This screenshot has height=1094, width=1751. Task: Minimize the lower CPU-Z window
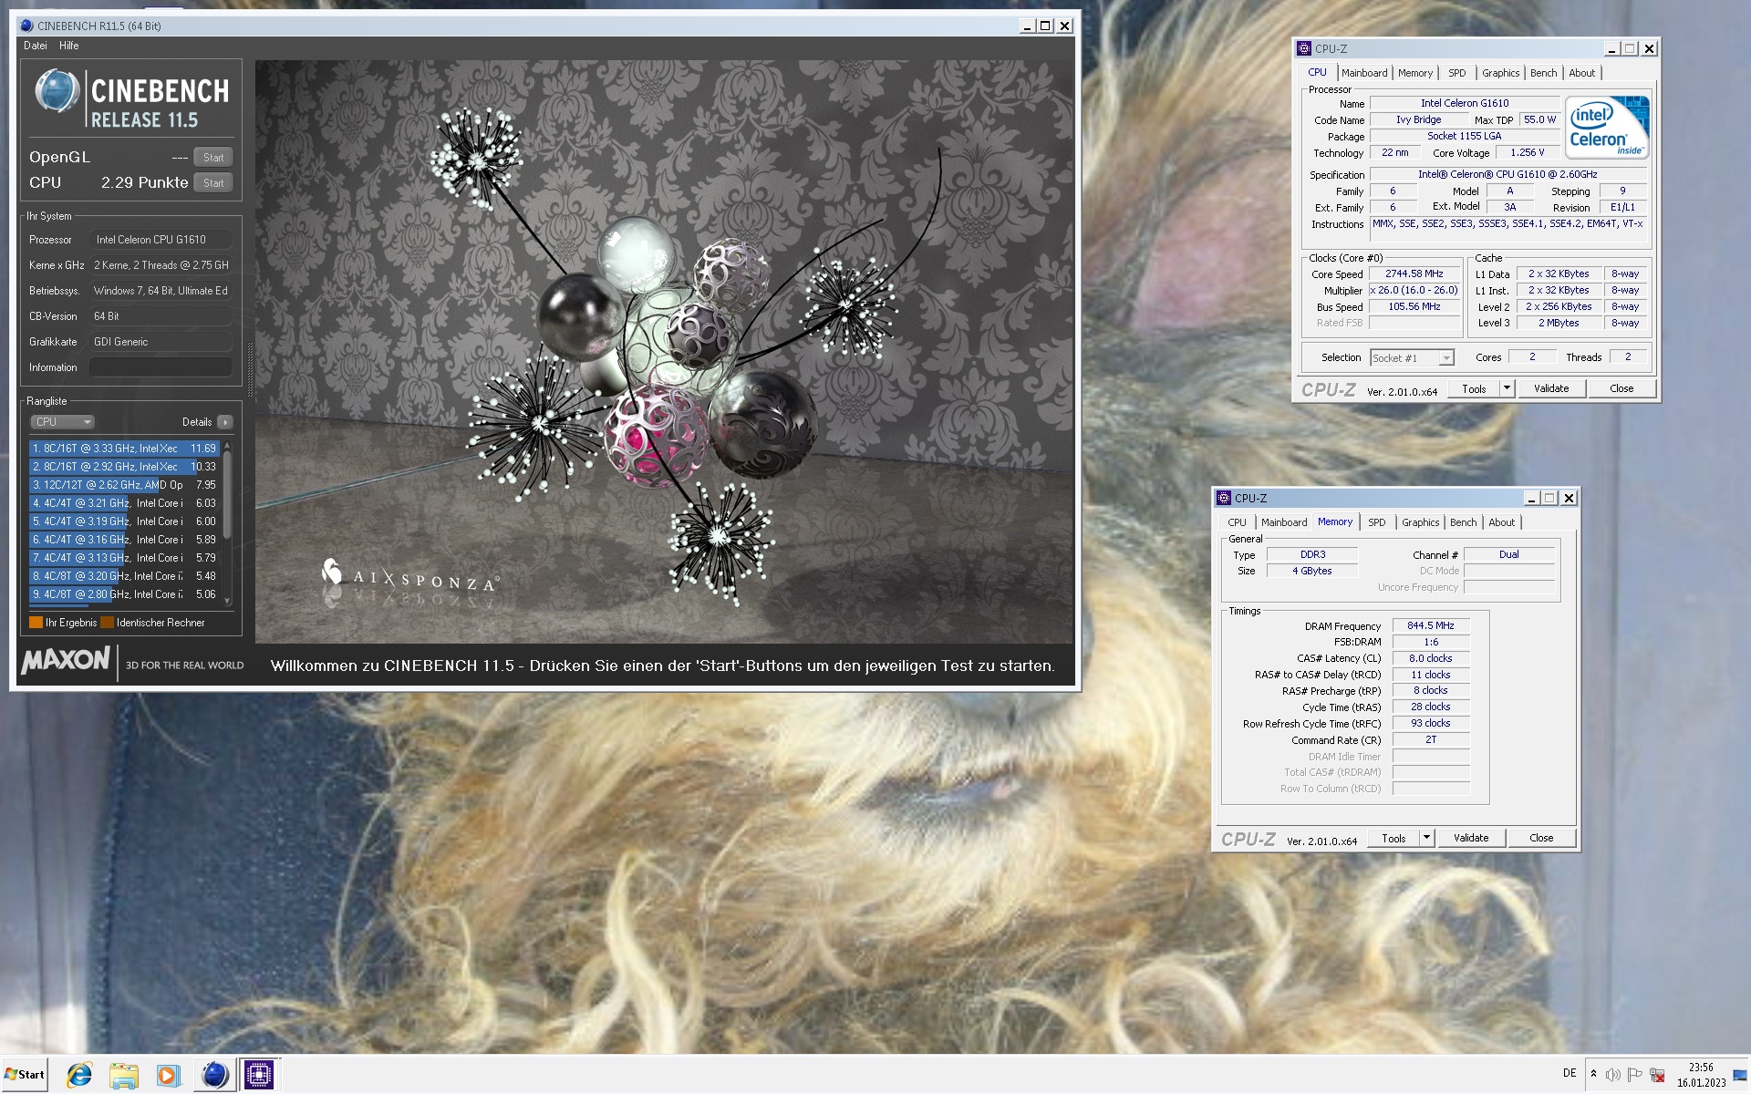(x=1530, y=499)
